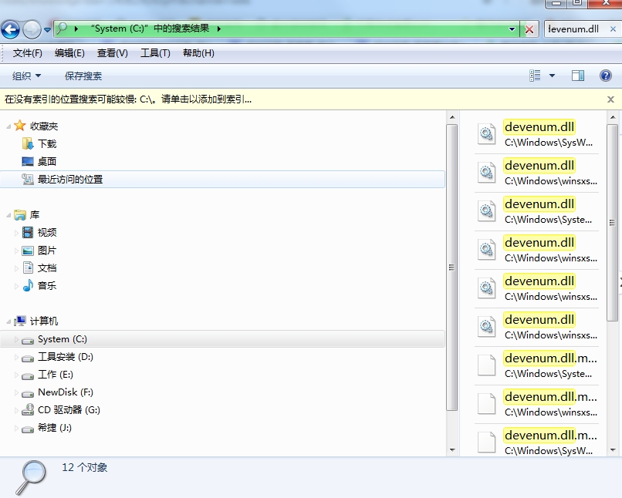Click the results list scrollbar thumb
Image resolution: width=622 pixels, height=498 pixels.
tap(613, 223)
